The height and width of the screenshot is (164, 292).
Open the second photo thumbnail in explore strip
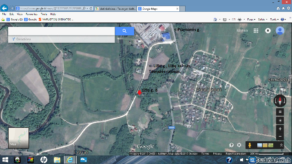[265, 145]
